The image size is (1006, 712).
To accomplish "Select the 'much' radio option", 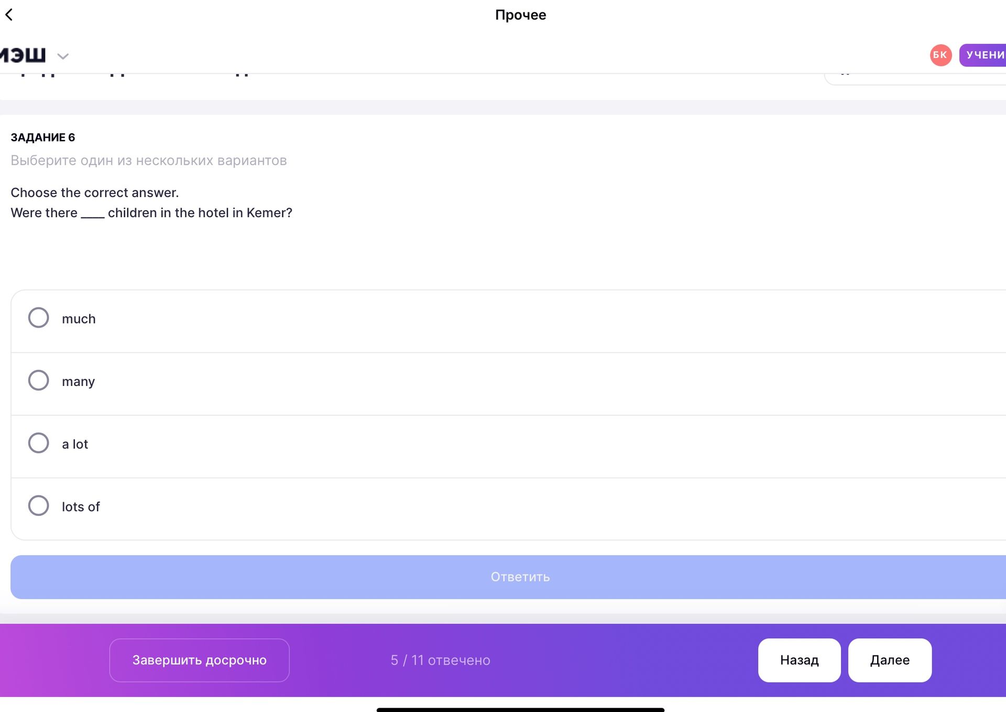I will coord(38,318).
